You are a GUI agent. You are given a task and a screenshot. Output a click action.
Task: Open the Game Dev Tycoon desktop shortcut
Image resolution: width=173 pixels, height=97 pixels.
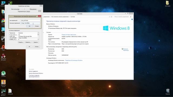4,83
